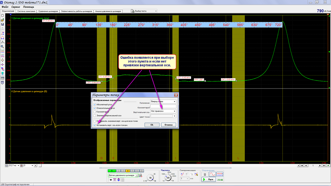Switch to Система зажигания tab

[26, 11]
